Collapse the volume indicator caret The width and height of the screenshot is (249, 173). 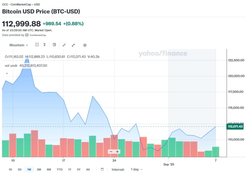(x=7, y=74)
